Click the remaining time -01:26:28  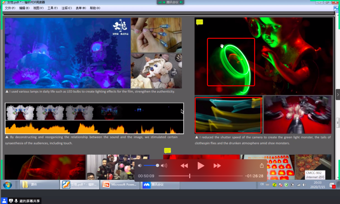tap(254, 176)
